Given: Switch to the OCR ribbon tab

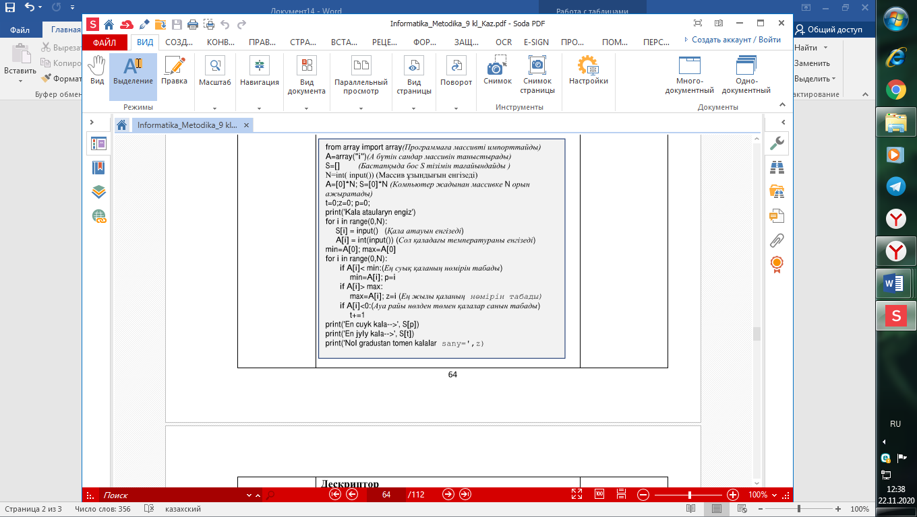Looking at the screenshot, I should tap(504, 42).
